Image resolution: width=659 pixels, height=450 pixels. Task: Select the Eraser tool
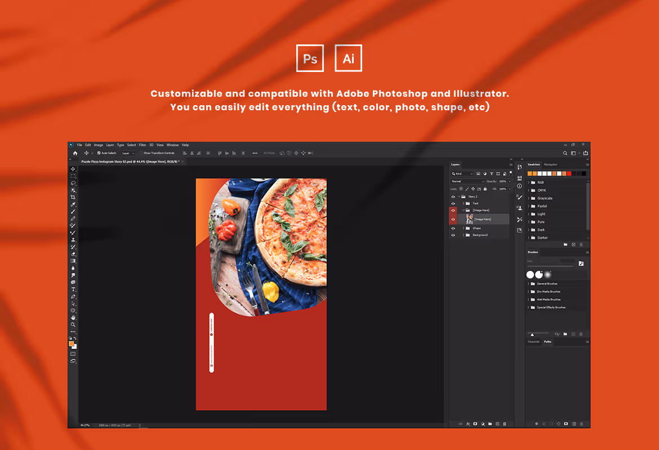73,254
